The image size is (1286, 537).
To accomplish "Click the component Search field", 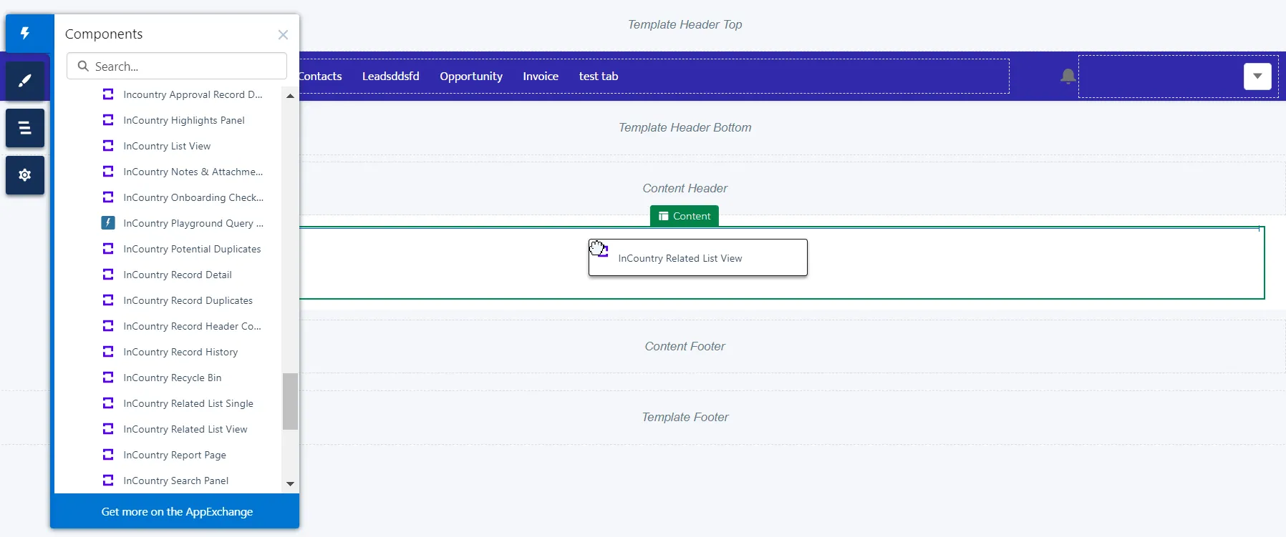I will pos(177,66).
